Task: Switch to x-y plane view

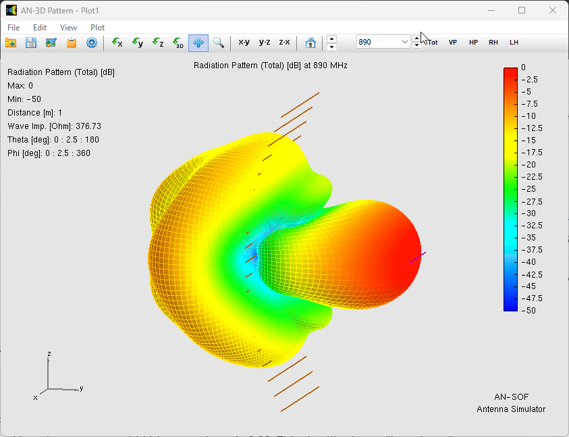Action: 244,43
